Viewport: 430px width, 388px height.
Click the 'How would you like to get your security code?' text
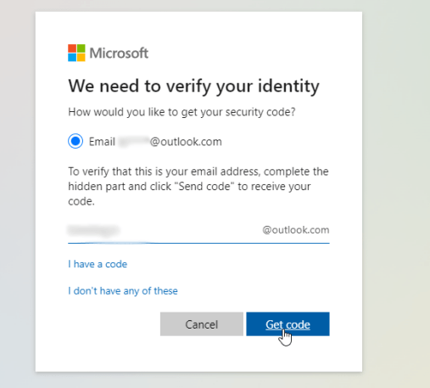coord(181,112)
